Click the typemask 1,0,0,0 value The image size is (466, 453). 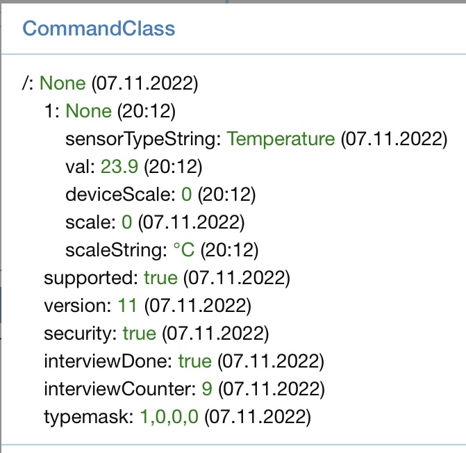click(x=169, y=417)
